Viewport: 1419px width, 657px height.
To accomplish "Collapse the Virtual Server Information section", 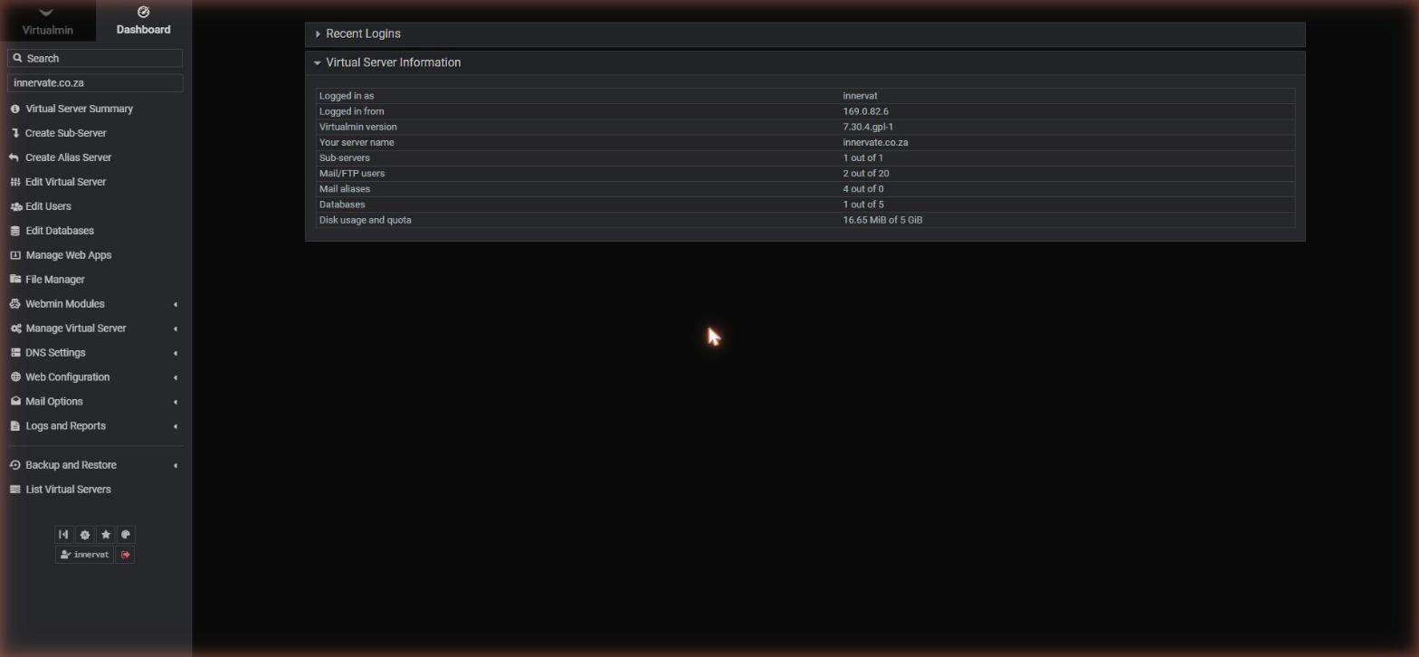I will pos(805,62).
